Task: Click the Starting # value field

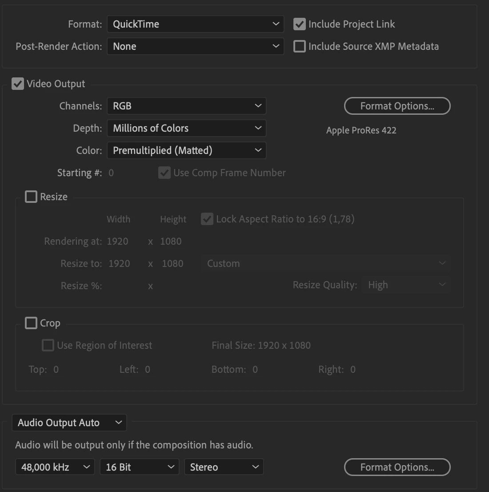Action: (111, 173)
